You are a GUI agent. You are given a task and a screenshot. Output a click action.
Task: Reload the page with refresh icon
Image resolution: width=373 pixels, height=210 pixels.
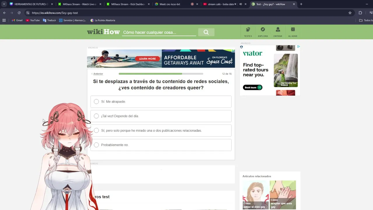tap(19, 13)
